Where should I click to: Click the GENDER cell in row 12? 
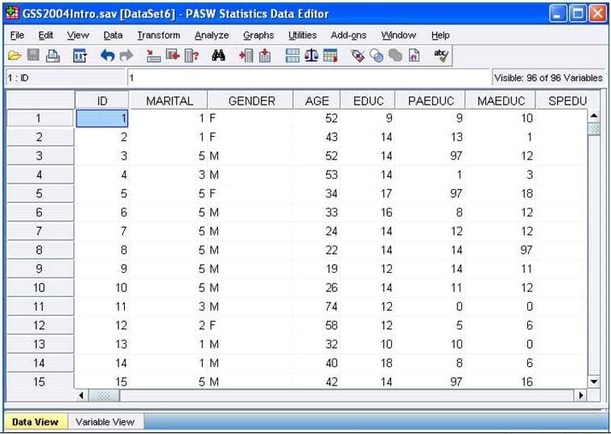click(x=250, y=325)
